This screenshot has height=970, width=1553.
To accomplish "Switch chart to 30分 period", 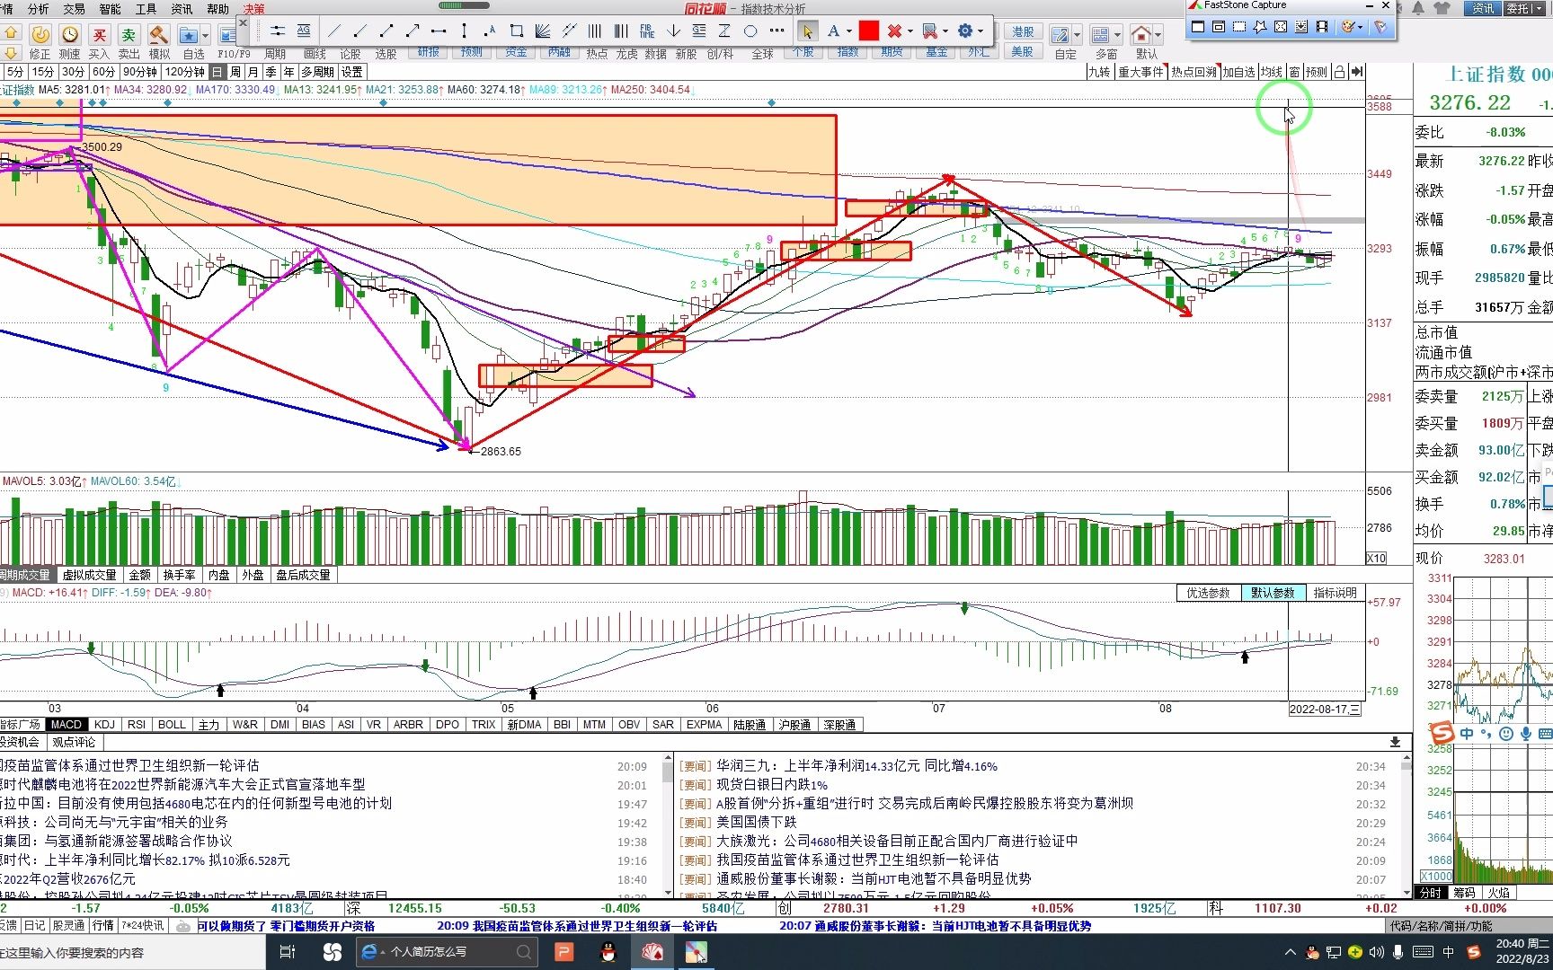I will pyautogui.click(x=73, y=72).
